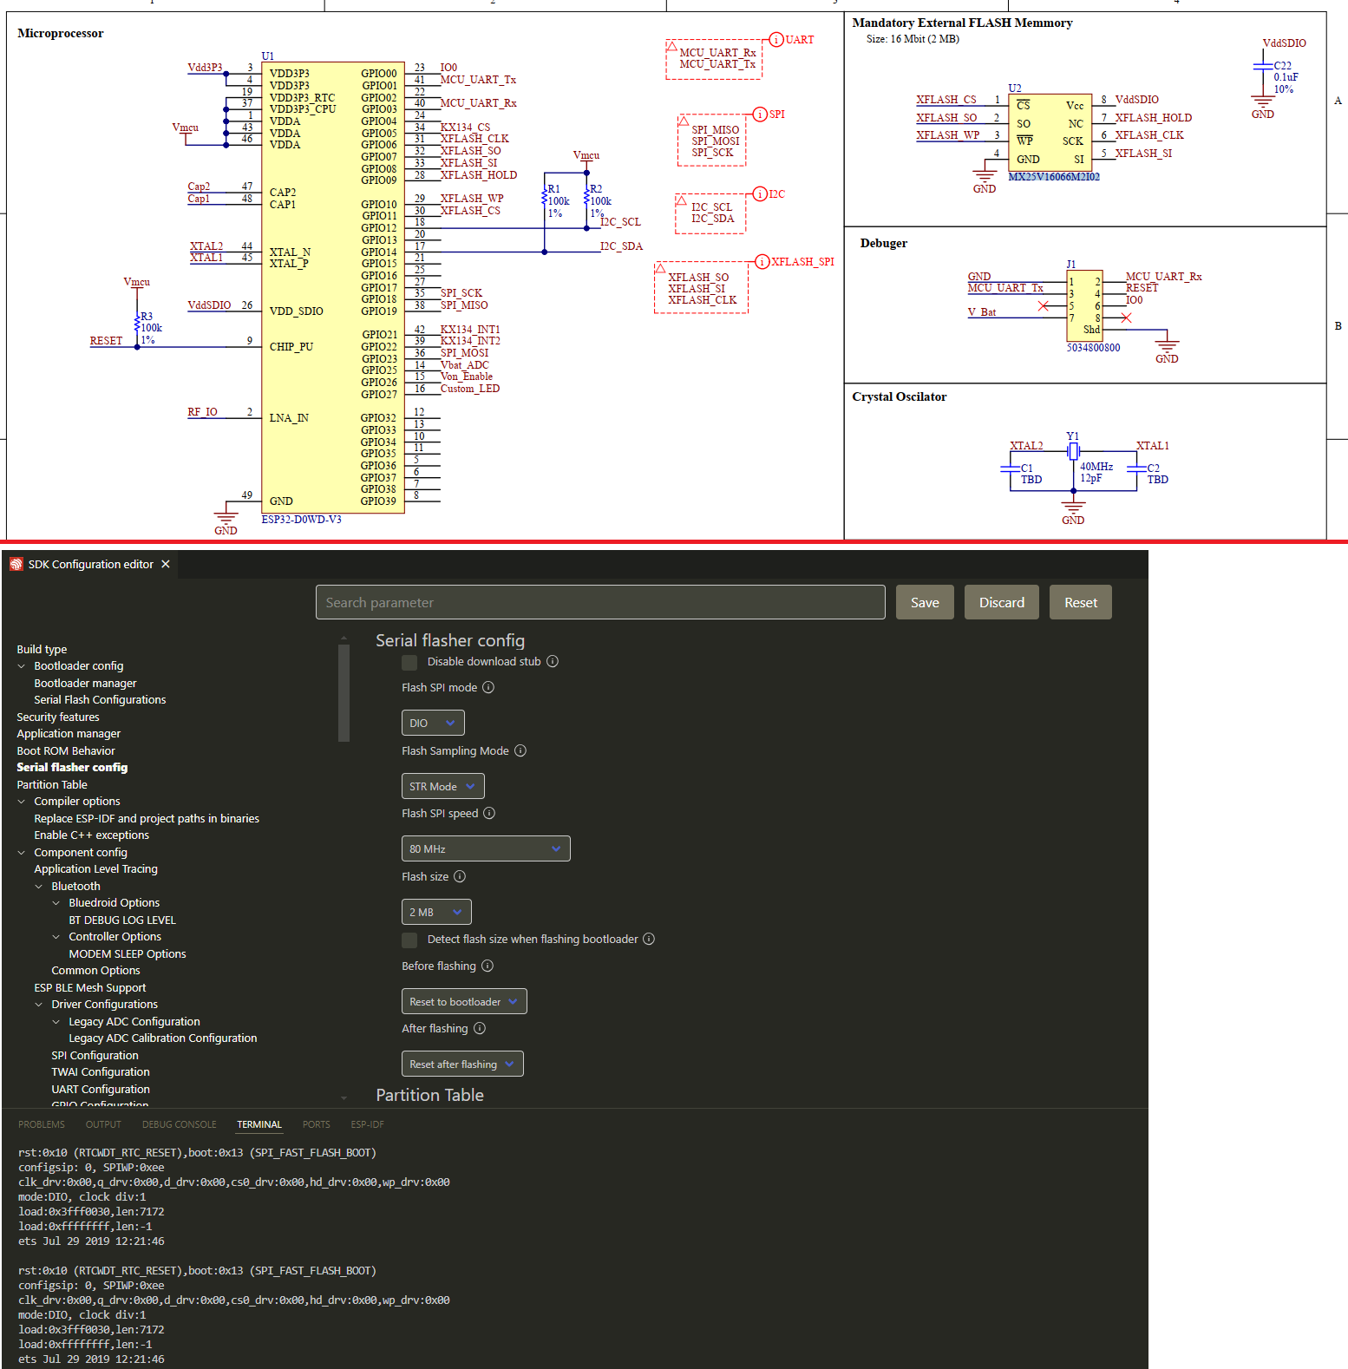Select the MX25V16066M2I02 flash part label
Image resolution: width=1348 pixels, height=1369 pixels.
click(x=1054, y=177)
